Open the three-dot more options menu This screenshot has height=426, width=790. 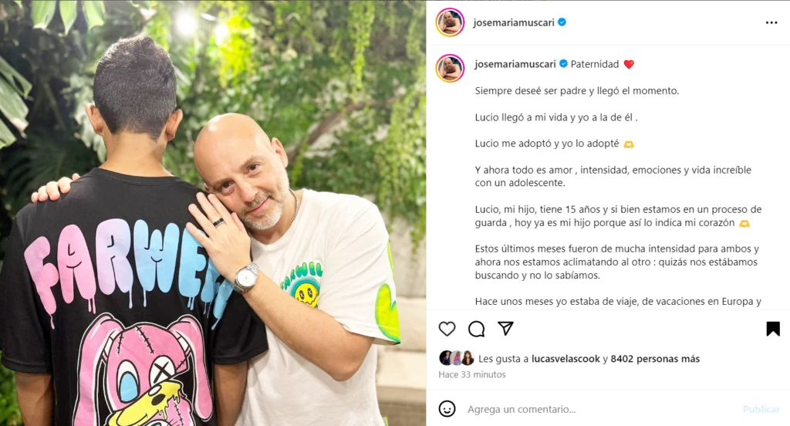pos(771,22)
